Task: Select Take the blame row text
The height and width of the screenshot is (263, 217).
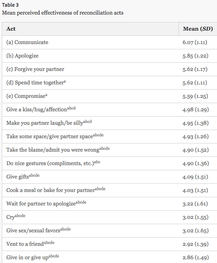Action: (x=58, y=149)
